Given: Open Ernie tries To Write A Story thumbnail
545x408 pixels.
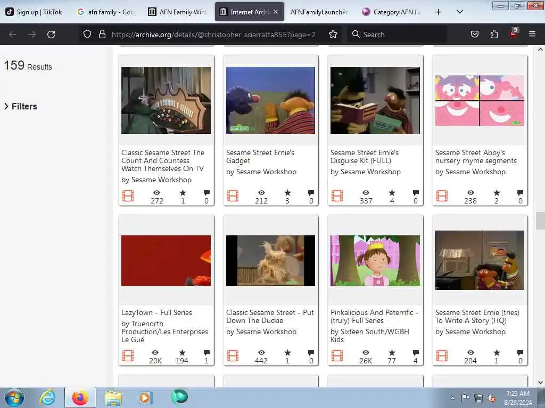Looking at the screenshot, I should click(x=480, y=260).
